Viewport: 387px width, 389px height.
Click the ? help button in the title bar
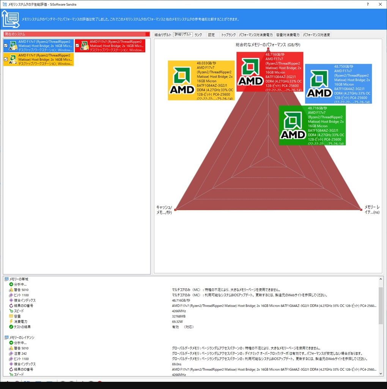(x=368, y=4)
